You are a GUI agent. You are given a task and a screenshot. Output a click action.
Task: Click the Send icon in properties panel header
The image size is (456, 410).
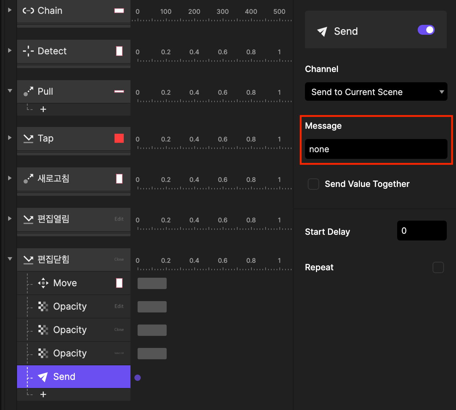click(322, 32)
